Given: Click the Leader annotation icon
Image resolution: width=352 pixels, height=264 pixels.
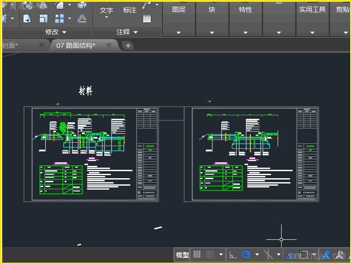Looking at the screenshot, I should click(x=147, y=4).
